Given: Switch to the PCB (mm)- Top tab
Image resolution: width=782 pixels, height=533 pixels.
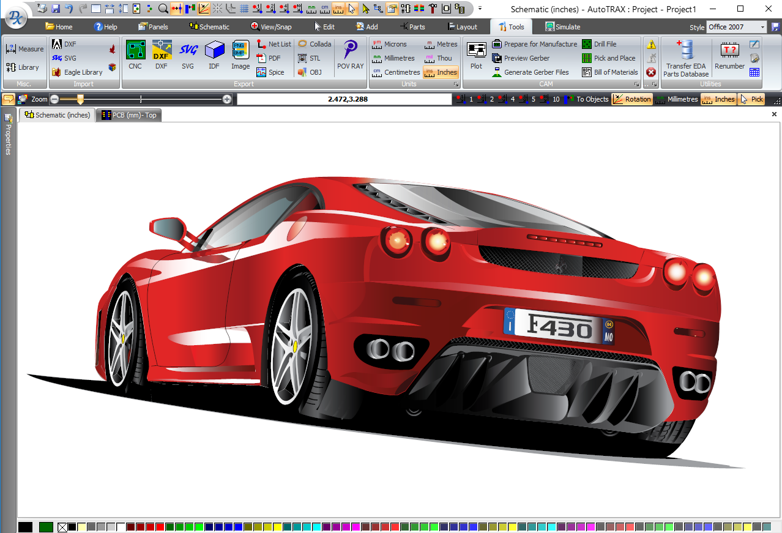Looking at the screenshot, I should coord(128,115).
